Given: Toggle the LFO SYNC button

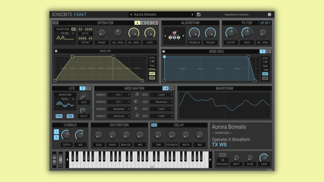Looking at the screenshot, I should 59,116.
